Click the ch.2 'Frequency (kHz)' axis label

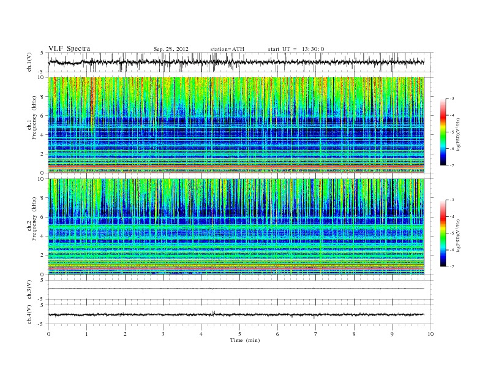pos(34,218)
